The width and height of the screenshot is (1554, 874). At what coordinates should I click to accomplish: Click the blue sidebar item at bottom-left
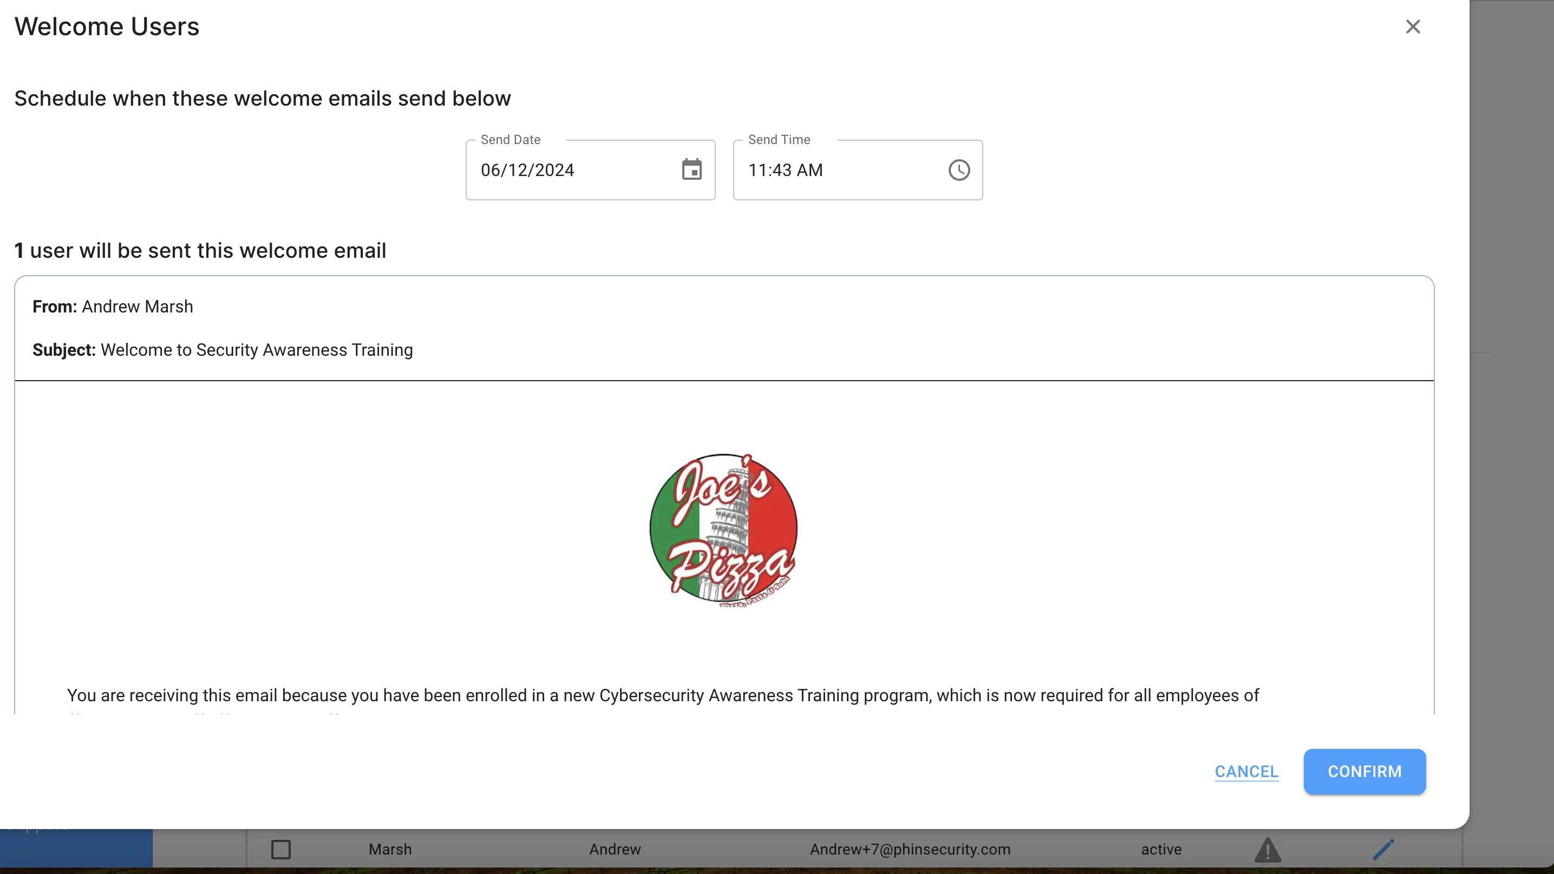pyautogui.click(x=76, y=847)
